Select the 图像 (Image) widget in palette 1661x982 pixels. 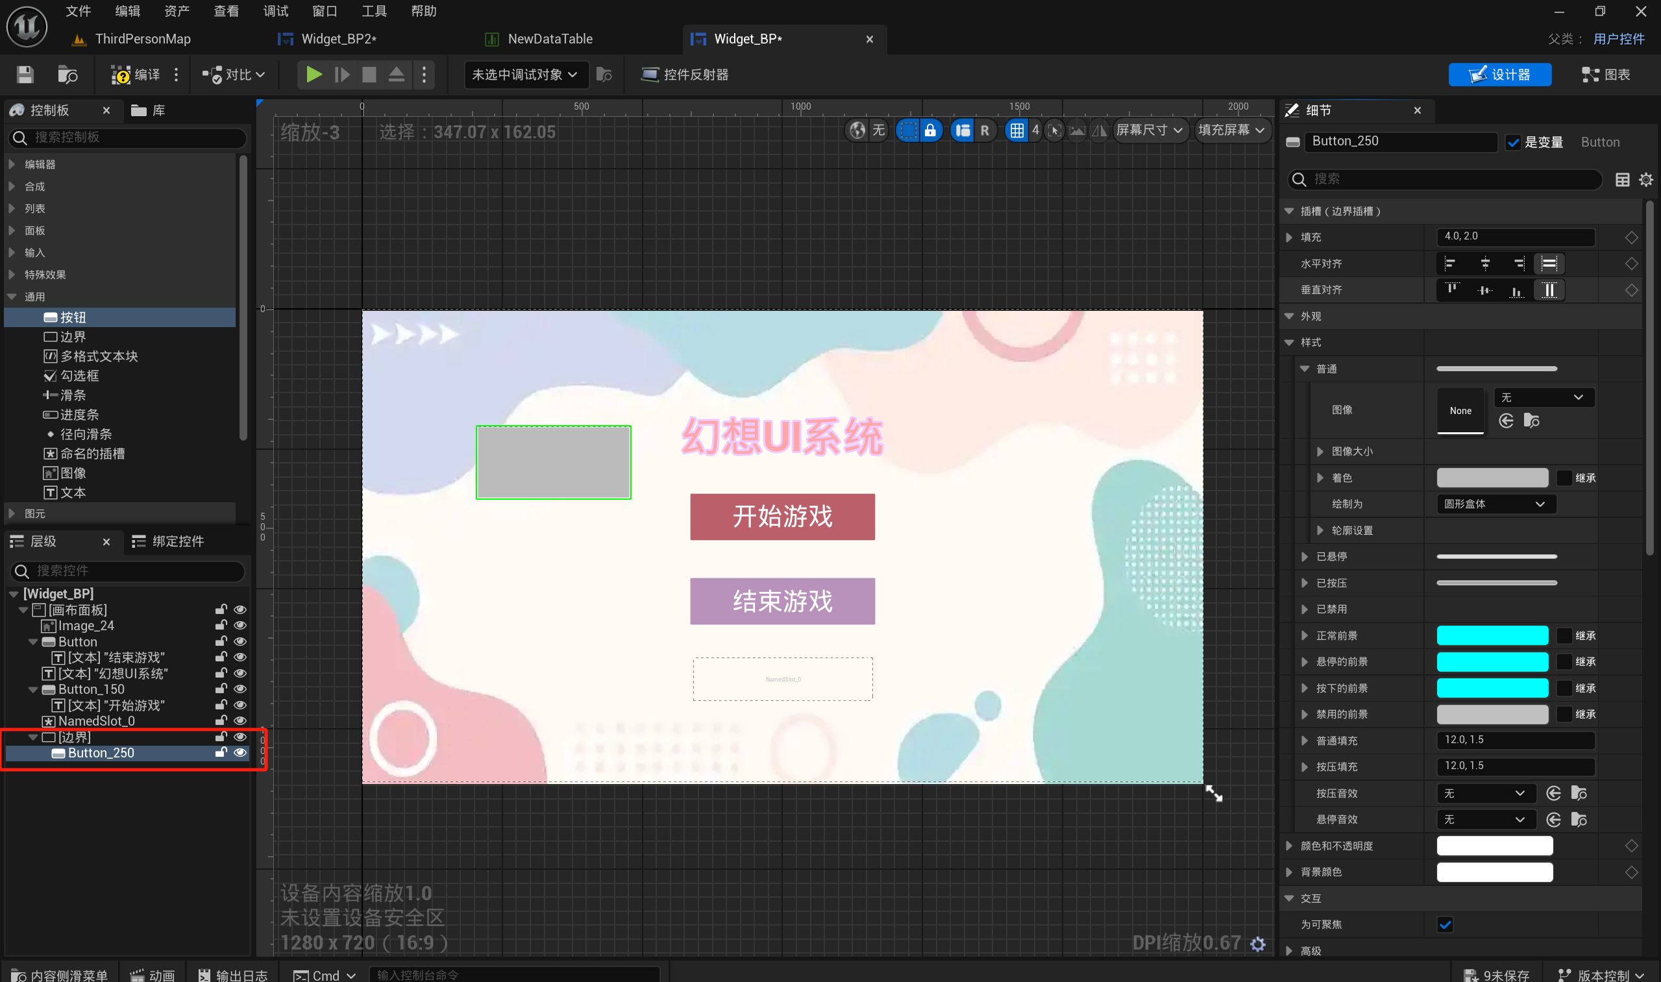tap(64, 473)
